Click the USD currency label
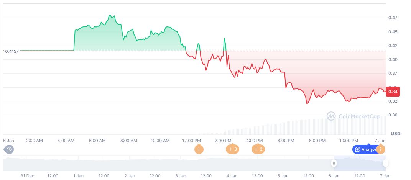This screenshot has height=180, width=411. click(395, 133)
